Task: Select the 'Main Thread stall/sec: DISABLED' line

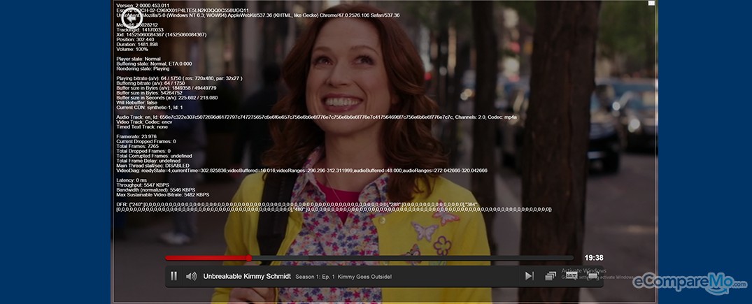Action: pyautogui.click(x=153, y=166)
